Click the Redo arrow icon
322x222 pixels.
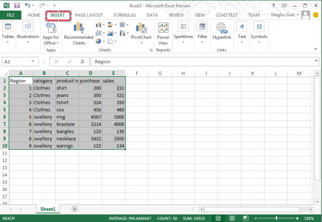point(42,5)
